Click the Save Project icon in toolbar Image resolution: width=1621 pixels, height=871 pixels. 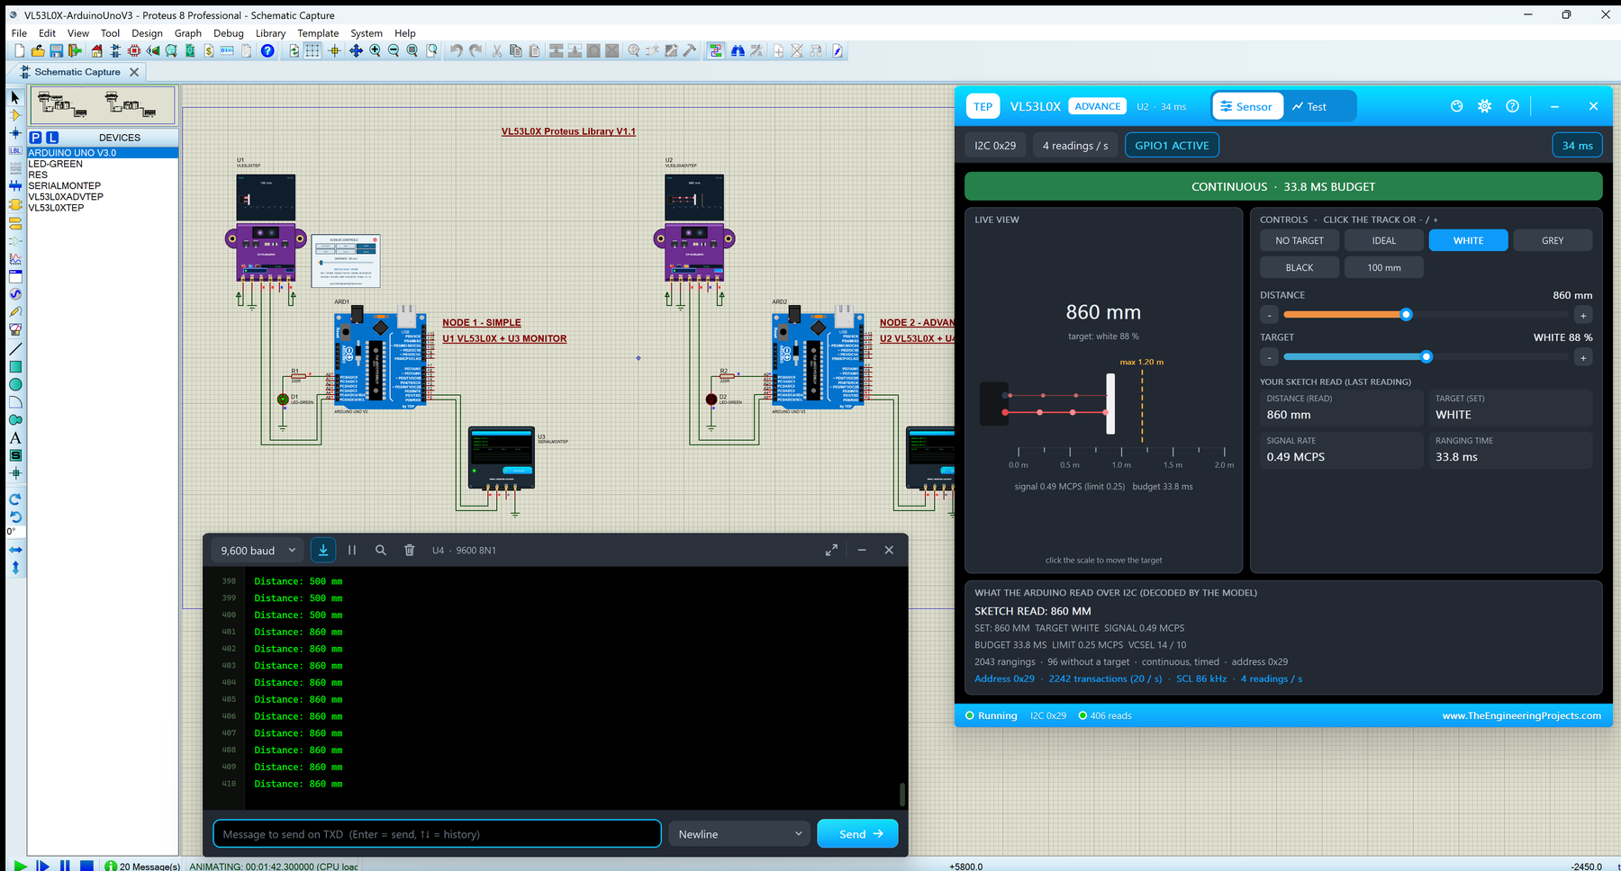point(57,51)
